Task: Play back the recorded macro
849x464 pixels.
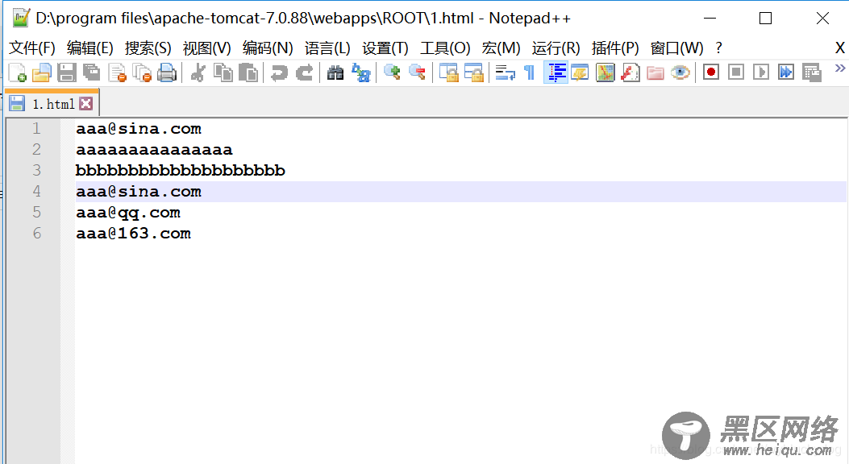Action: coord(761,72)
